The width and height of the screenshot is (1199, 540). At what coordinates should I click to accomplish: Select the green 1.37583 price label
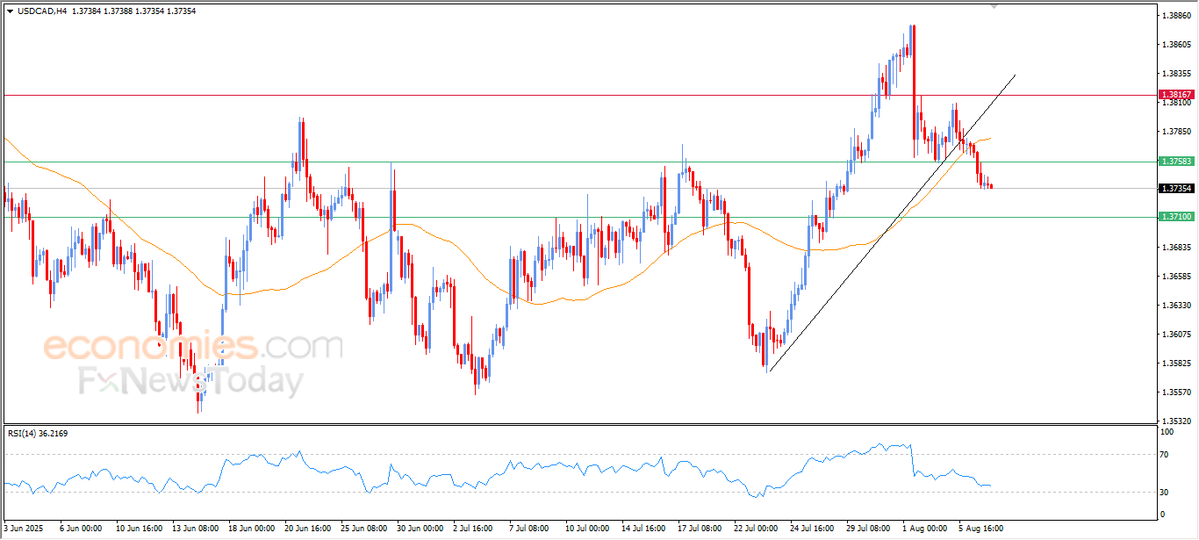pyautogui.click(x=1175, y=162)
